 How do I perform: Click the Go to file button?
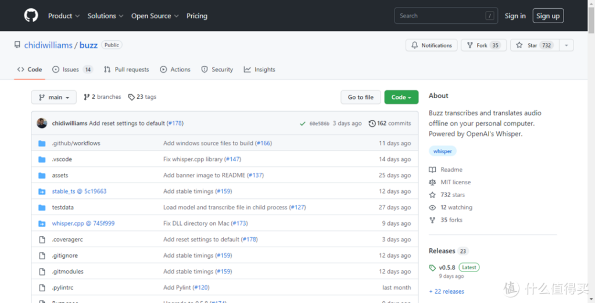(360, 97)
